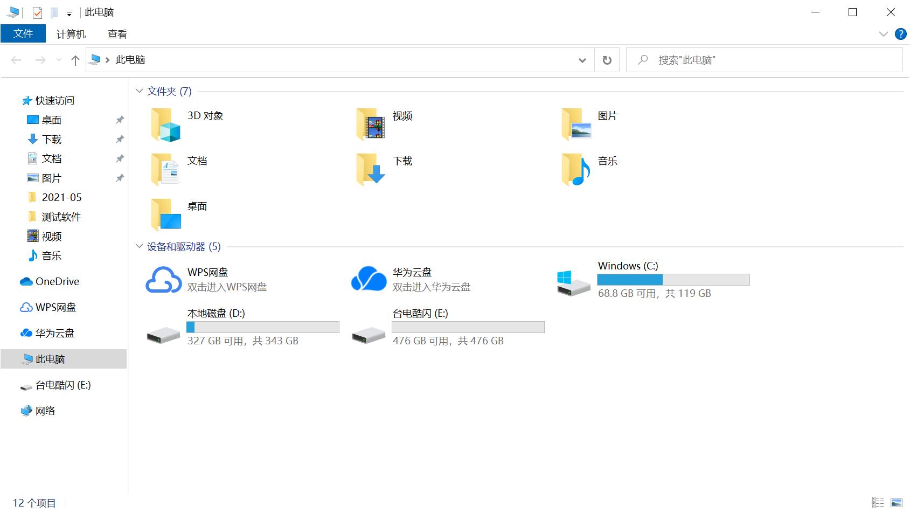
Task: Open the 查看 ribbon tab
Action: [x=117, y=34]
